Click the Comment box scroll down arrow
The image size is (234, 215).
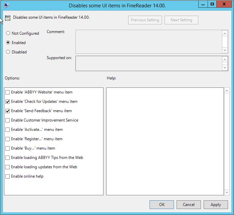[225, 50]
